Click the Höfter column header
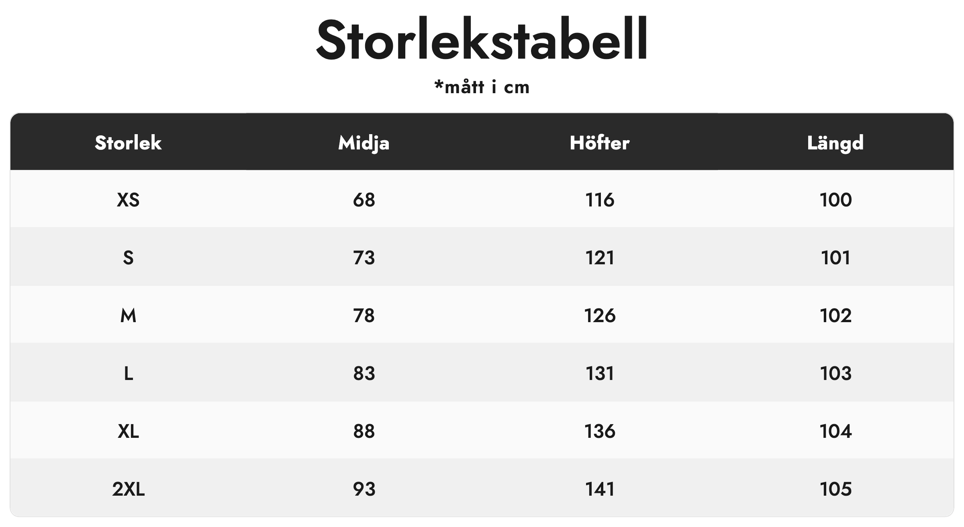Viewport: 964px width, 527px height. click(x=600, y=143)
